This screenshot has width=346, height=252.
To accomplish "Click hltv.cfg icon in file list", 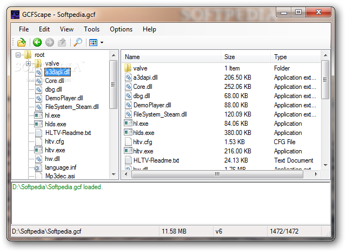I will 128,142.
